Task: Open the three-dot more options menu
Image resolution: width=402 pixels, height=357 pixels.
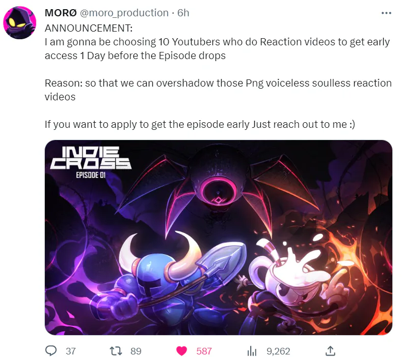Action: point(386,13)
